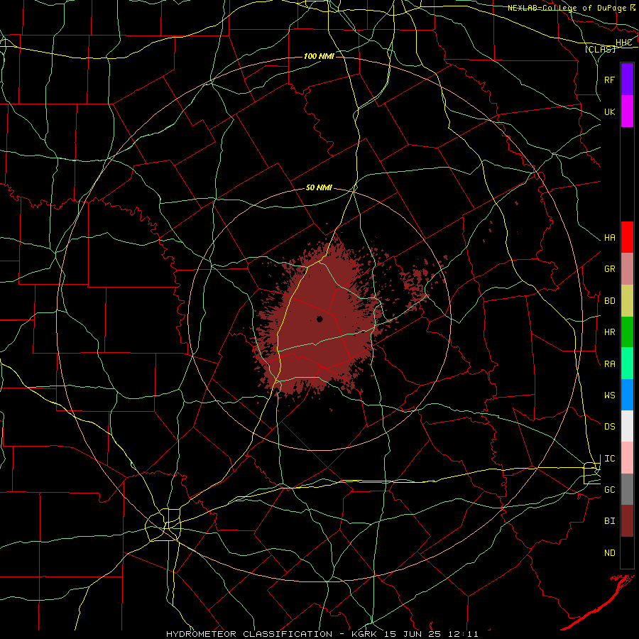Select the "HA" legend label text
The height and width of the screenshot is (639, 639).
[609, 238]
